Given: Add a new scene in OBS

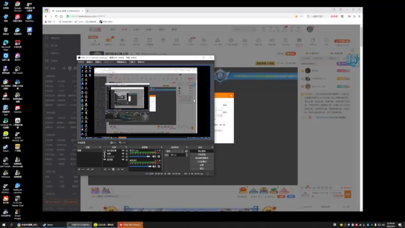Looking at the screenshot, I should click(x=79, y=169).
